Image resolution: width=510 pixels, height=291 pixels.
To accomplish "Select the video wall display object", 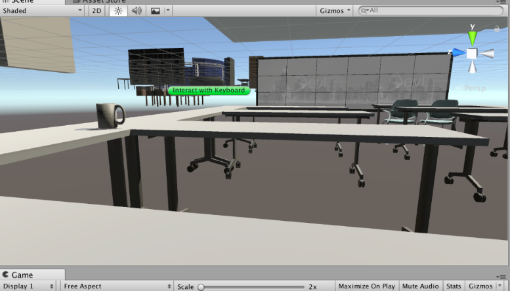I will 354,80.
